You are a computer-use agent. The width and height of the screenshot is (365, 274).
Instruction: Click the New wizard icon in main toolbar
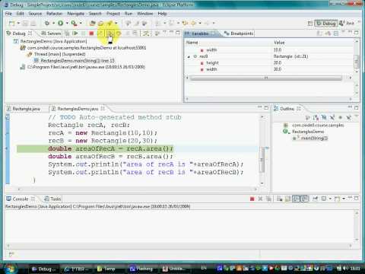12,24
